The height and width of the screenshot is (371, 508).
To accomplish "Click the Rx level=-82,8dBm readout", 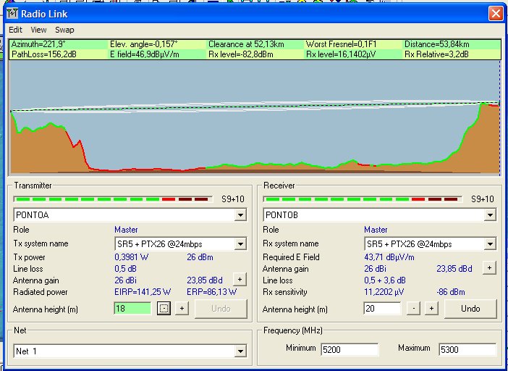I will coord(241,54).
